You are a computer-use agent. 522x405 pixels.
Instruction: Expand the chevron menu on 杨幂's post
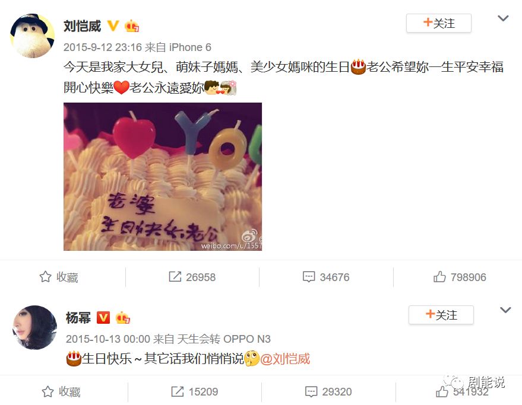coord(505,310)
